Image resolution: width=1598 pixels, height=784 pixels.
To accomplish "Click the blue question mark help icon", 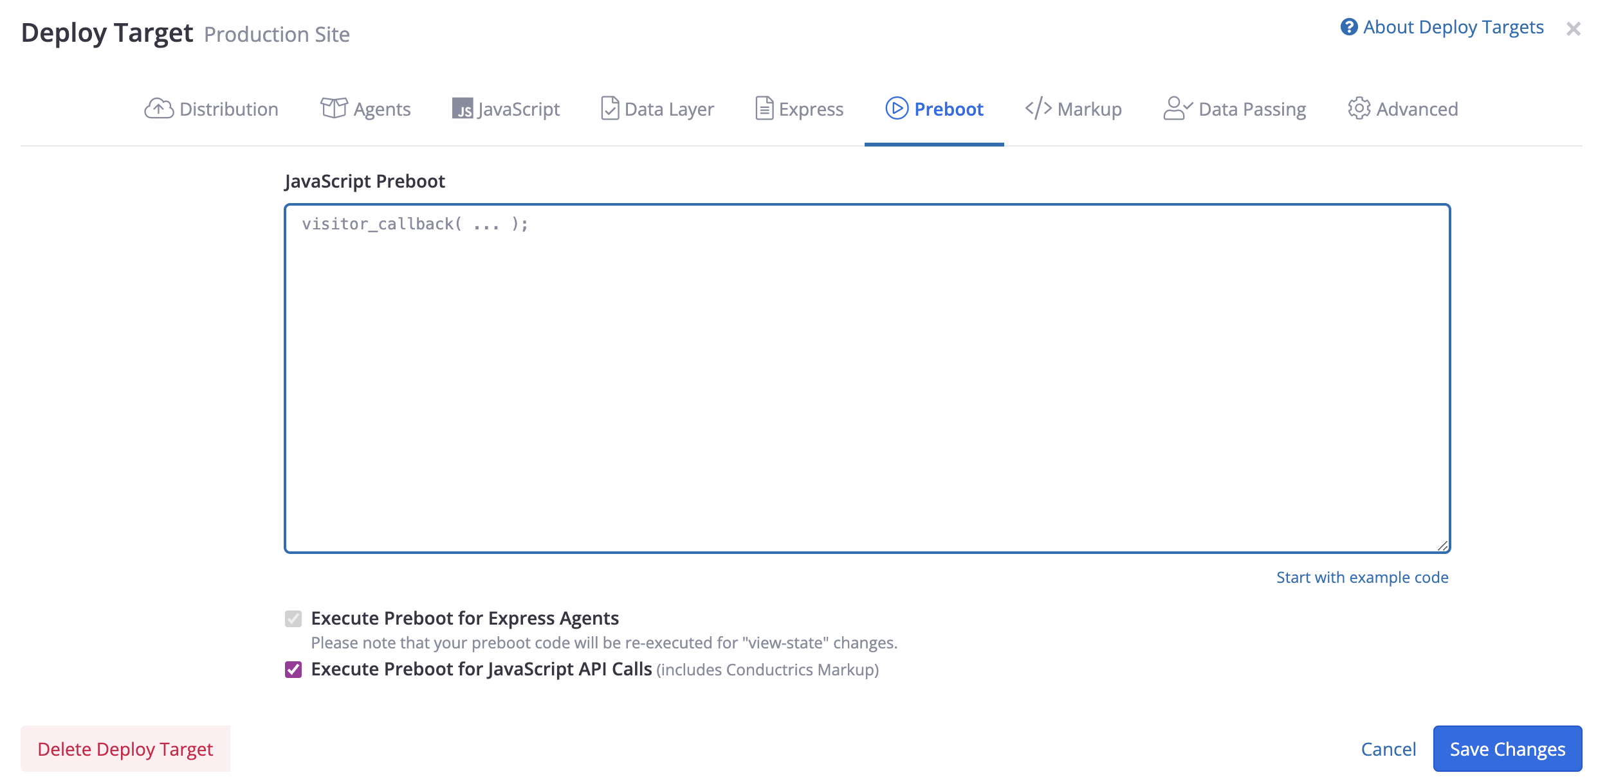I will 1349,27.
